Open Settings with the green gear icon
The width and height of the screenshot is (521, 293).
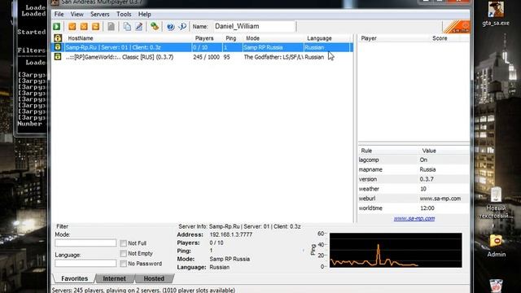(x=155, y=26)
